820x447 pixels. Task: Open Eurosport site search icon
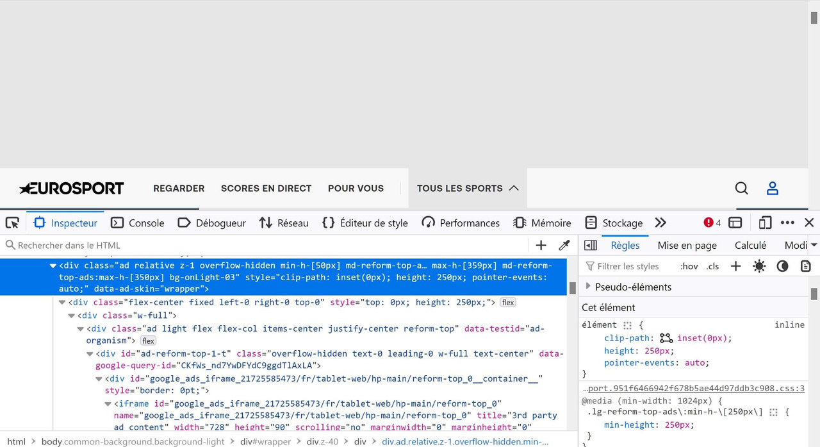coord(742,188)
